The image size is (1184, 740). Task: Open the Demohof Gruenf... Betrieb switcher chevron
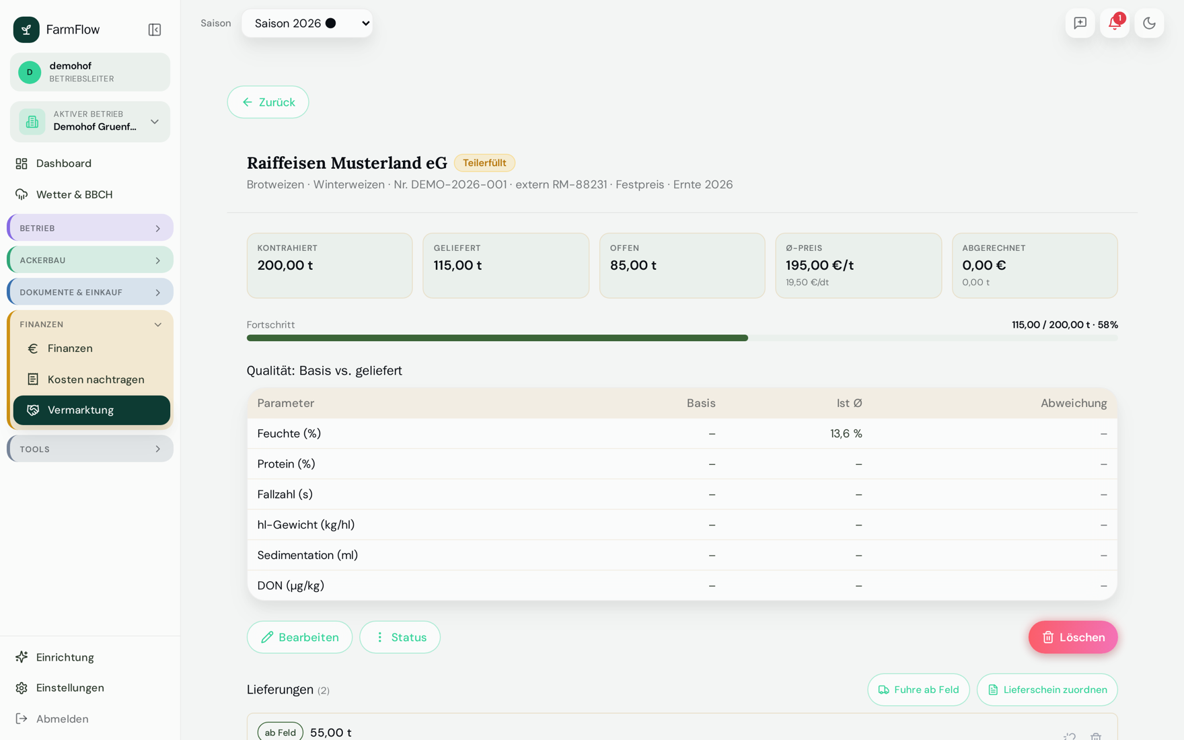(155, 122)
